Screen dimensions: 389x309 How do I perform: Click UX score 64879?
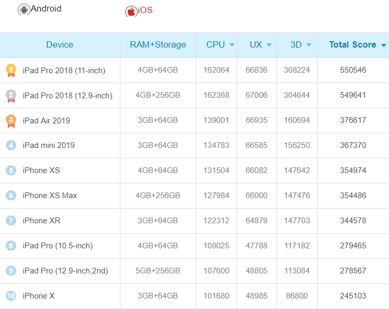(257, 221)
